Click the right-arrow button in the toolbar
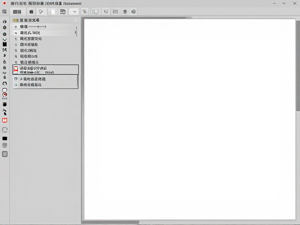The height and width of the screenshot is (225, 300). point(74,12)
